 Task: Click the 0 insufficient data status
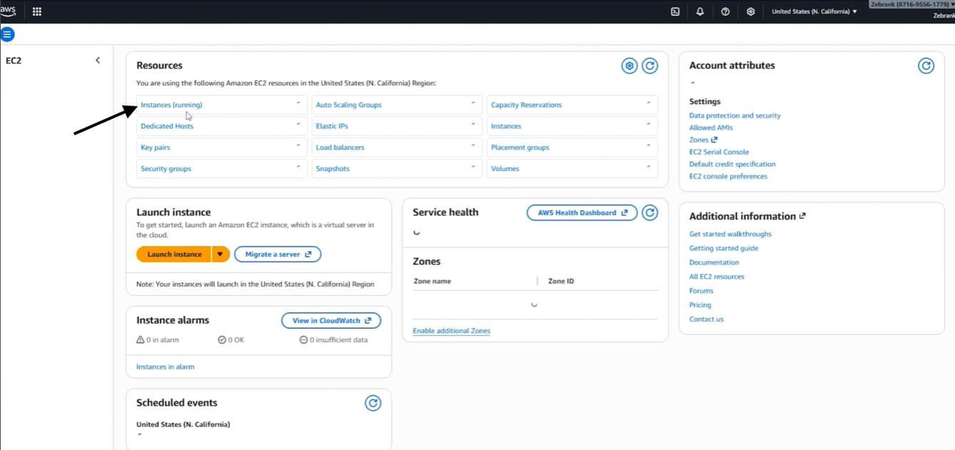tap(334, 340)
